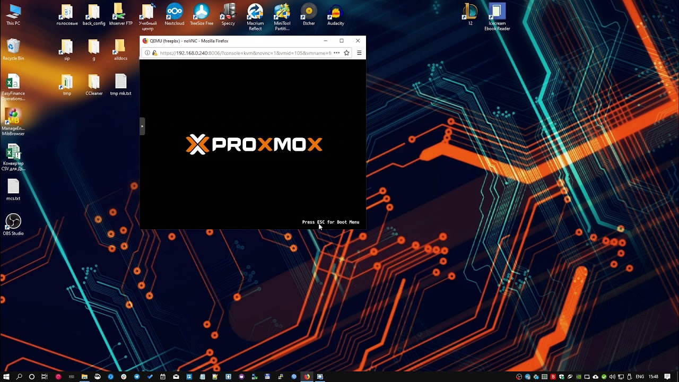679x382 pixels.
Task: Click the red B tray icon
Action: click(x=553, y=377)
